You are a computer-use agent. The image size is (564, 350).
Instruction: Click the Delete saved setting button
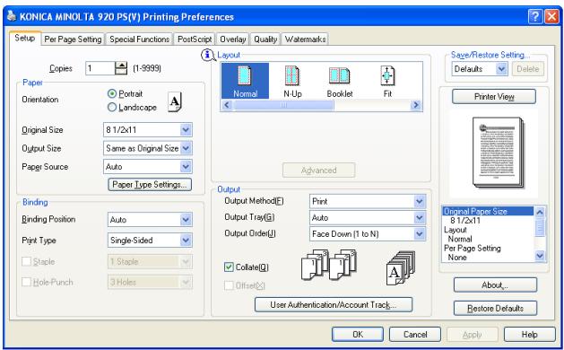point(527,68)
